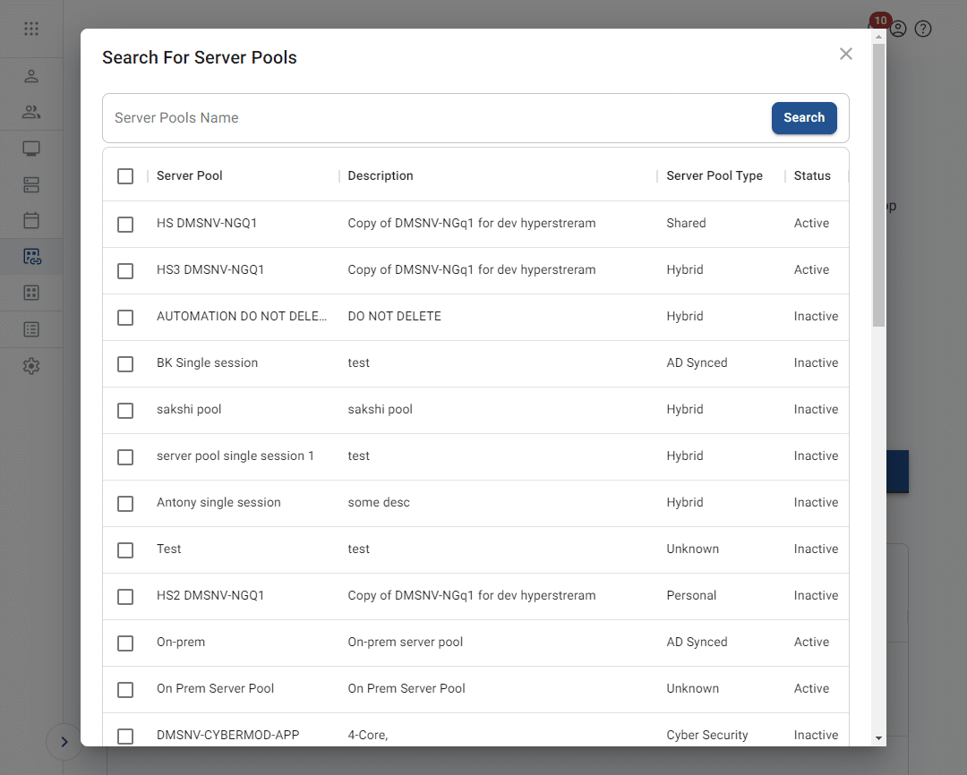The image size is (967, 775).
Task: Click the dialog scrollbar down arrow
Action: [x=878, y=738]
